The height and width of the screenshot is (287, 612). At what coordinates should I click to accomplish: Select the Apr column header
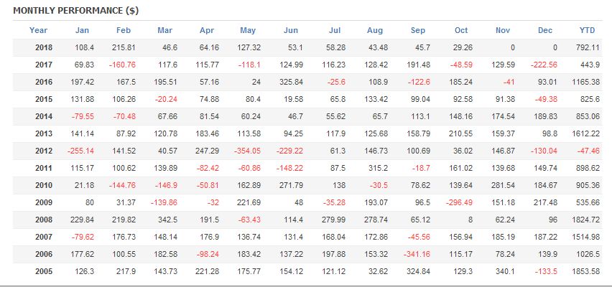pos(208,30)
